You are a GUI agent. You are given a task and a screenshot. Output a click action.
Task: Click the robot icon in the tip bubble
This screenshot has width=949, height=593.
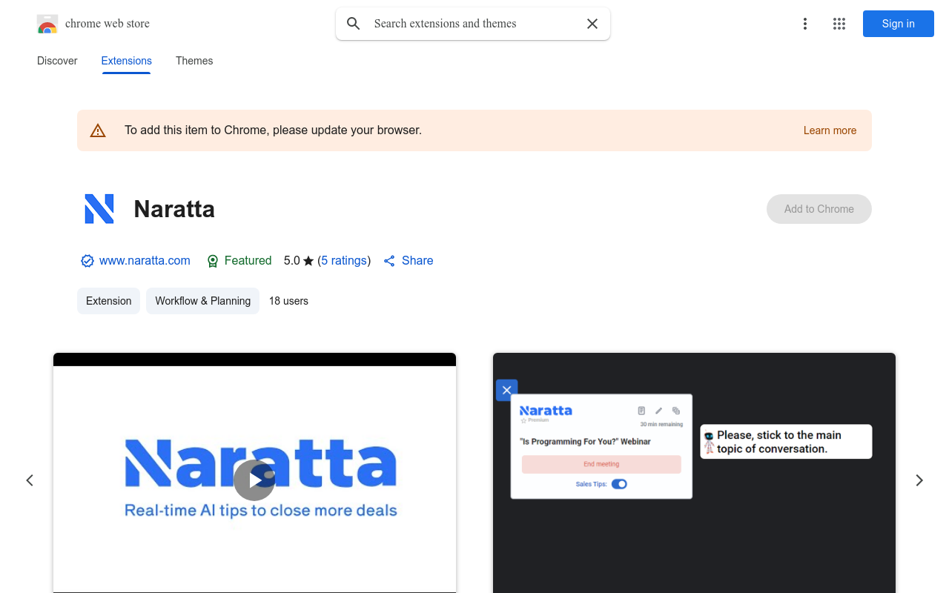click(709, 443)
